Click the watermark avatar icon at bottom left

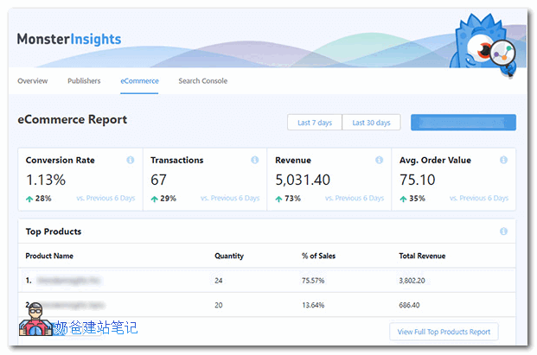(x=34, y=328)
